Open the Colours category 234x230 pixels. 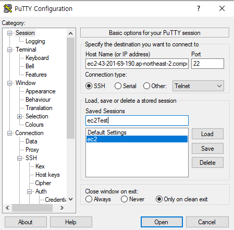tap(34, 125)
